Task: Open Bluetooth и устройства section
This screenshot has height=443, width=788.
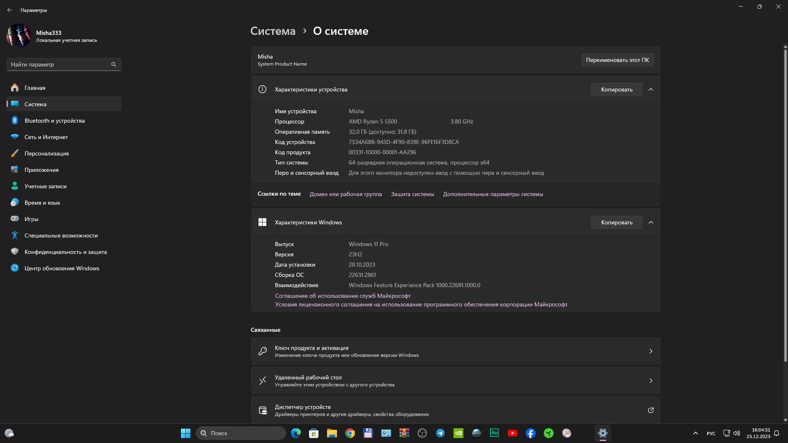Action: pyautogui.click(x=64, y=121)
